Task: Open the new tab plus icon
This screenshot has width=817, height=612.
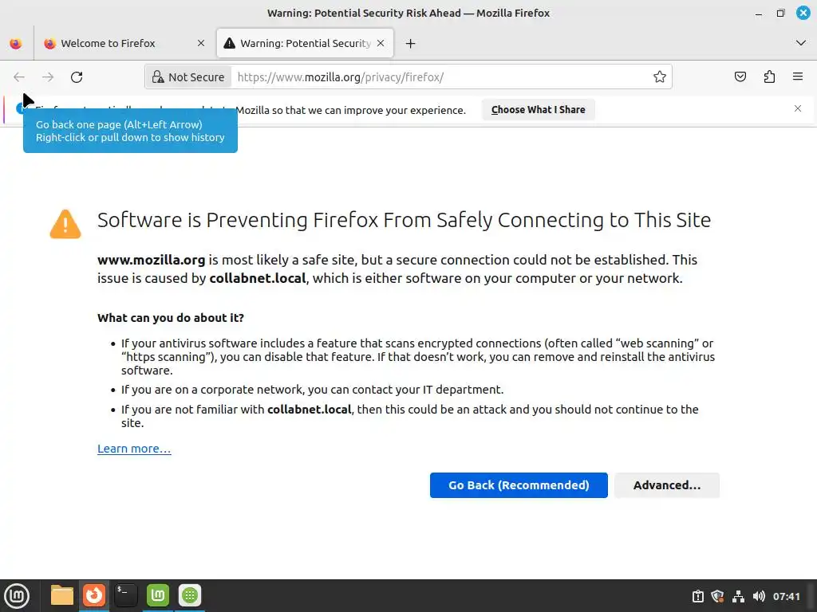Action: [x=410, y=44]
